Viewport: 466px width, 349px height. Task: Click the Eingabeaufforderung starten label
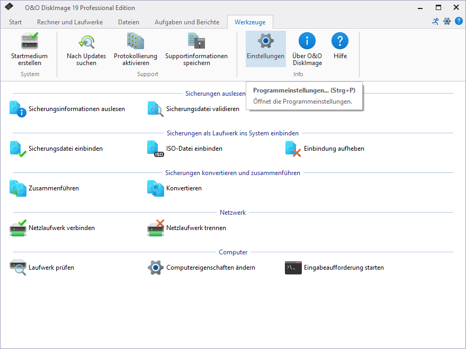pyautogui.click(x=344, y=268)
